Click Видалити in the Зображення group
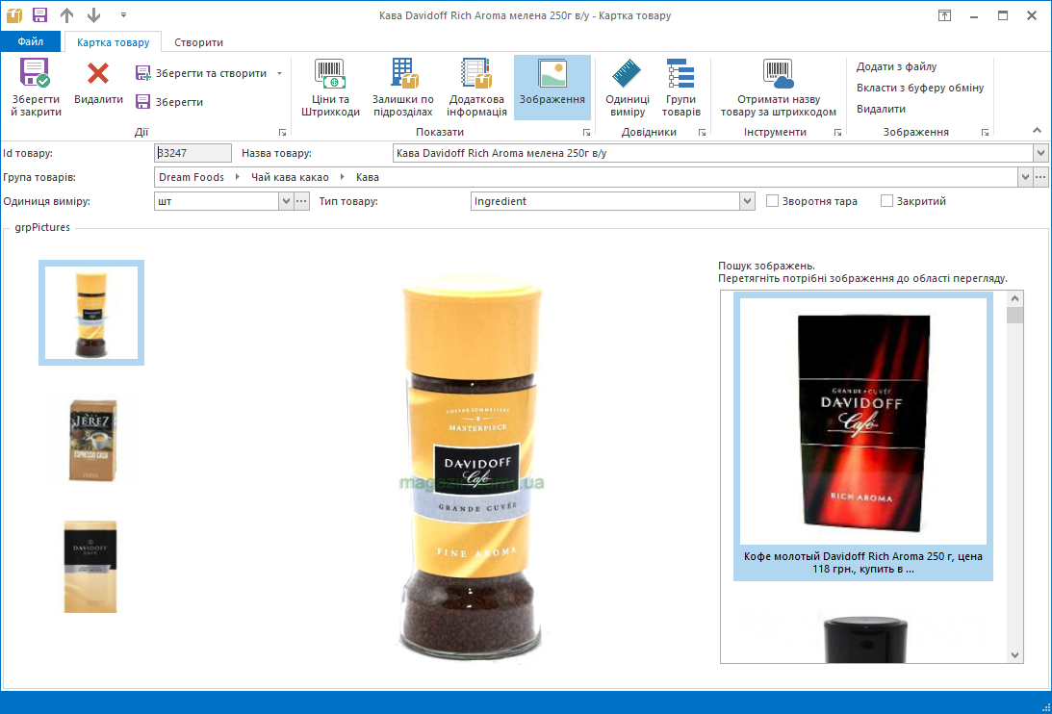The height and width of the screenshot is (714, 1052). tap(881, 109)
